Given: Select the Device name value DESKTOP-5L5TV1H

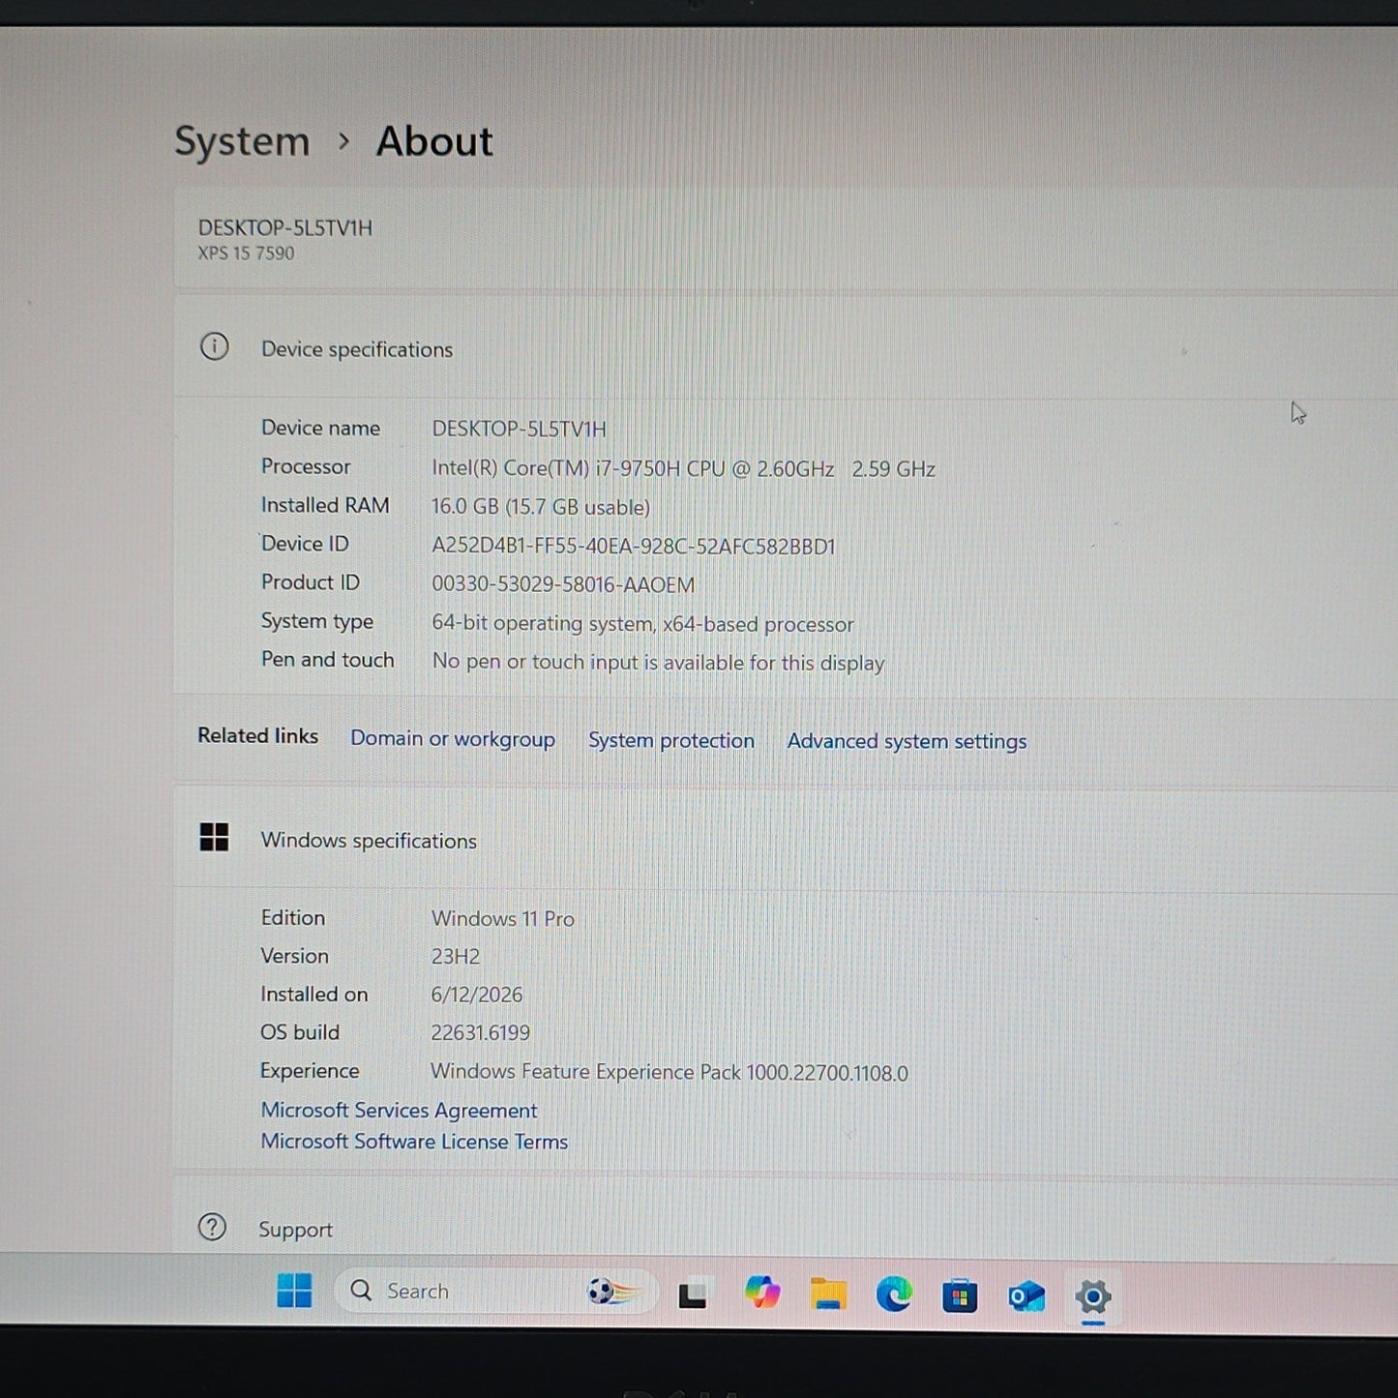Looking at the screenshot, I should pos(520,429).
